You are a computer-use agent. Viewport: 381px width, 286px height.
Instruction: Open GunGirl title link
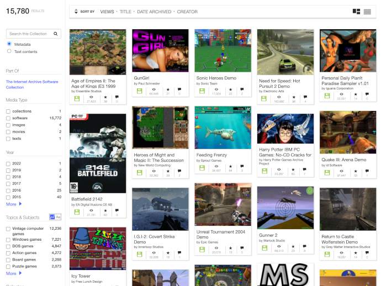(141, 78)
